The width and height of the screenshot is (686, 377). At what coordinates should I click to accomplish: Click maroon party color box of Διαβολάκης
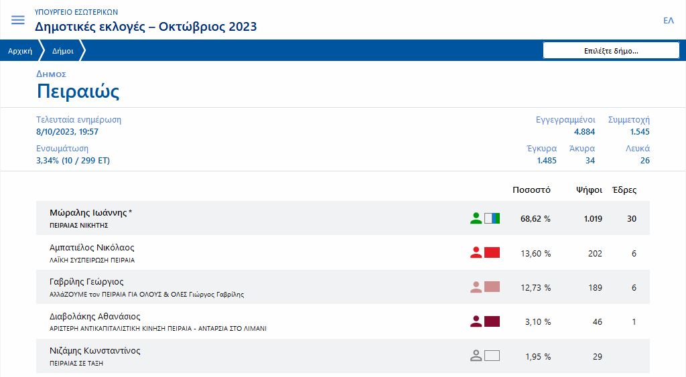(x=492, y=321)
